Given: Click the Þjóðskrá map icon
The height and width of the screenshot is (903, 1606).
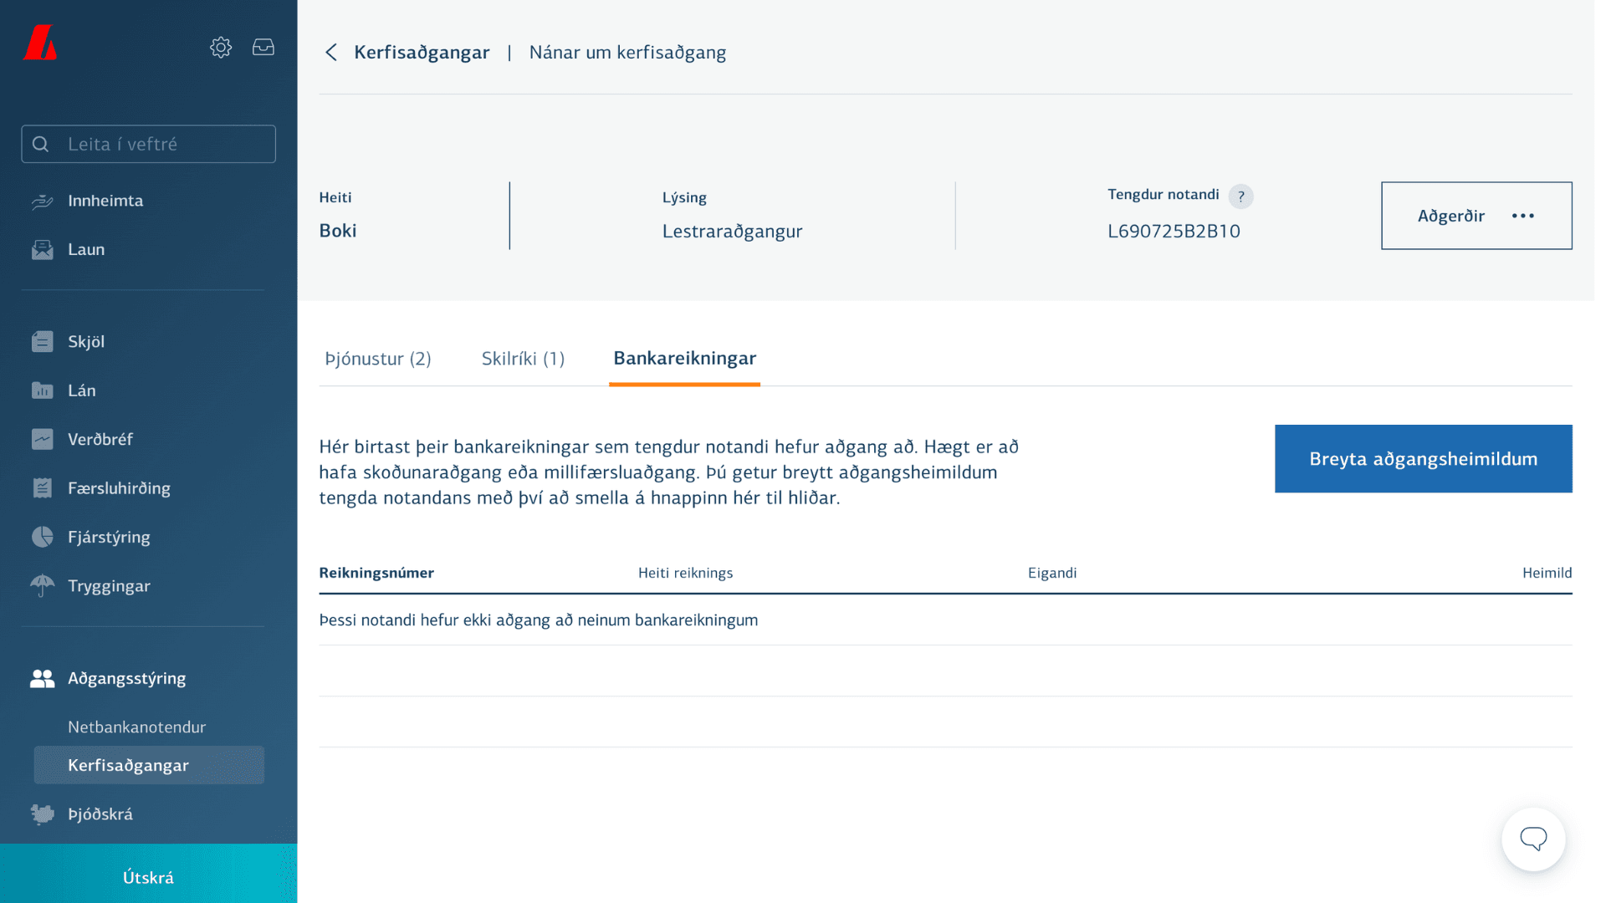Looking at the screenshot, I should 43,814.
